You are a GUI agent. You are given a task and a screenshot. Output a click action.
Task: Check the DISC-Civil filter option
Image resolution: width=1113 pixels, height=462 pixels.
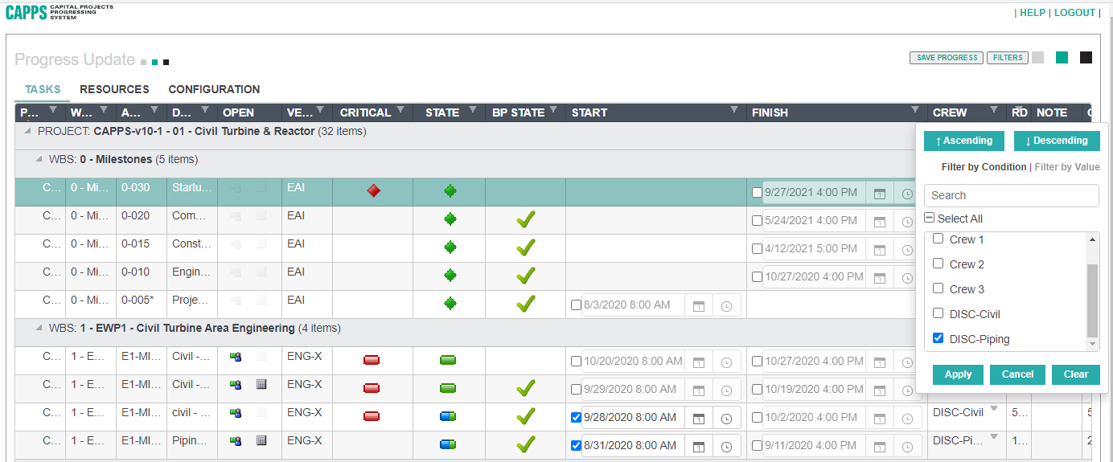click(938, 313)
